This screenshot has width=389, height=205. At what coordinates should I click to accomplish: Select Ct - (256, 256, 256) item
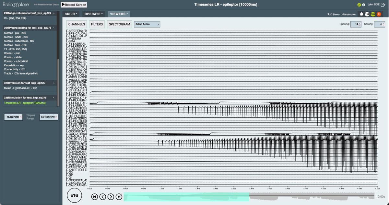pos(15,18)
